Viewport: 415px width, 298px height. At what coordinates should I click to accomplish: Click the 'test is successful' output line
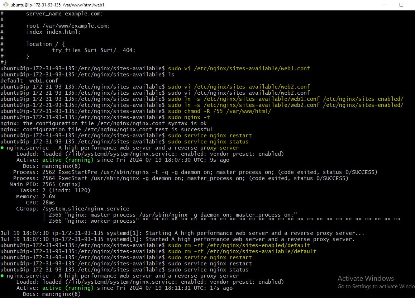coord(106,129)
